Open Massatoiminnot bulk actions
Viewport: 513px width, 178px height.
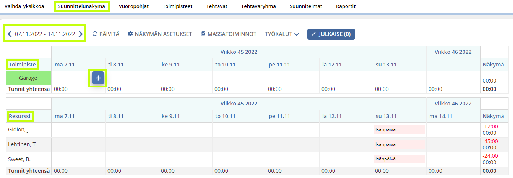tap(228, 34)
